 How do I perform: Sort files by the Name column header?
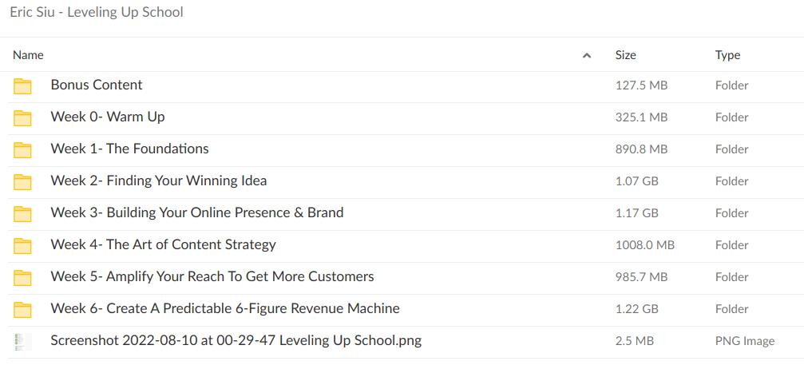pyautogui.click(x=29, y=55)
